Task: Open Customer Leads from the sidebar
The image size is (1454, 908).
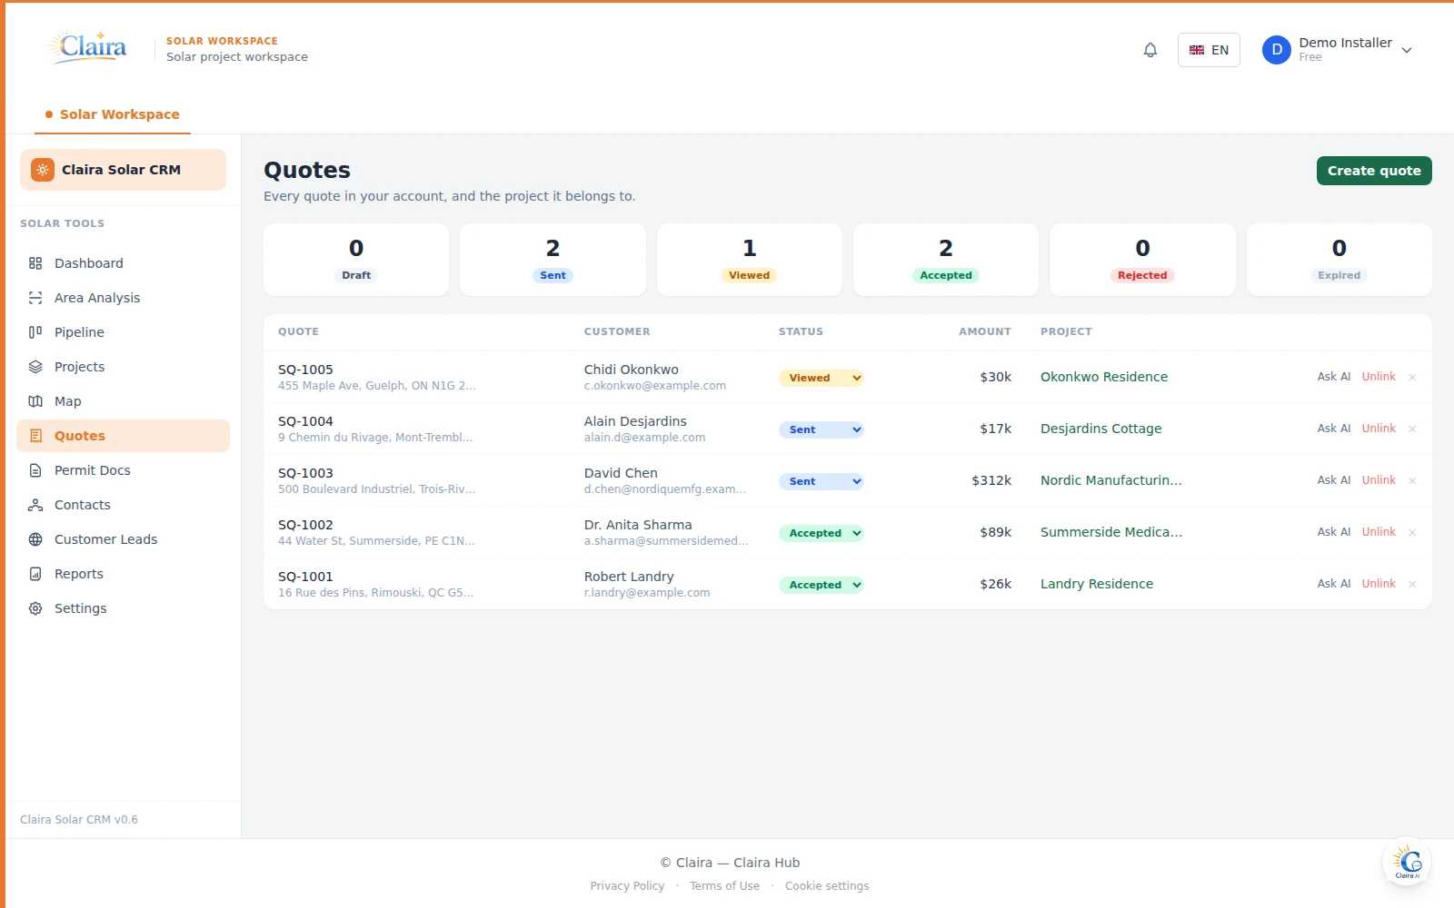Action: [124, 539]
